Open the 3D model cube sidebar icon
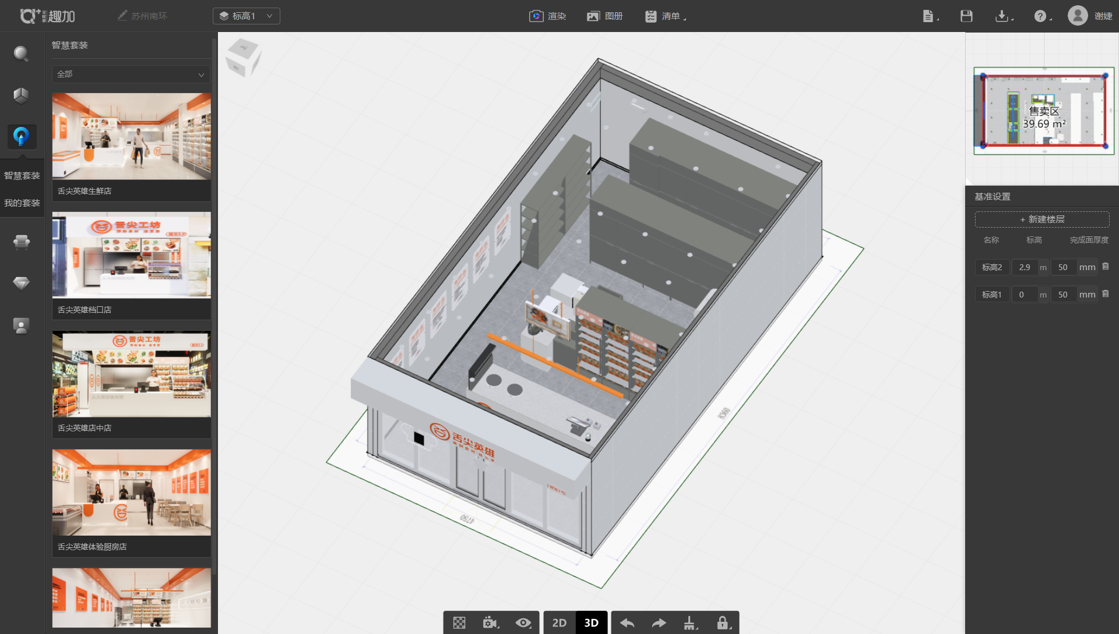Image resolution: width=1119 pixels, height=634 pixels. pyautogui.click(x=22, y=95)
